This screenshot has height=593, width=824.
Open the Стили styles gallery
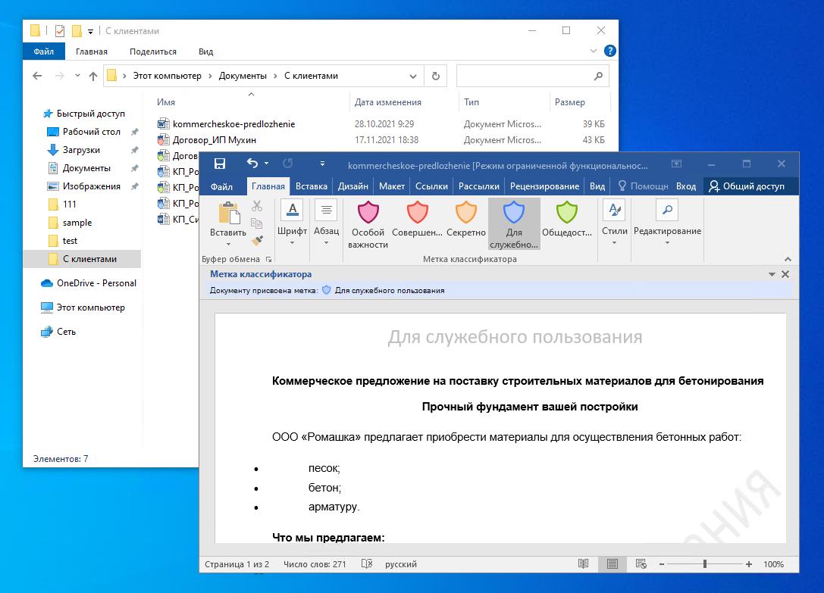pos(614,223)
